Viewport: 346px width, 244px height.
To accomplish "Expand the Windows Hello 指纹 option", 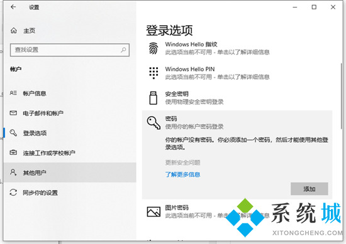I will [237, 48].
